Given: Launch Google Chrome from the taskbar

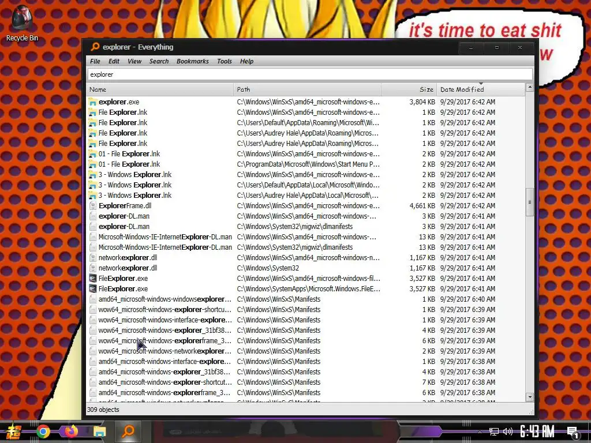Looking at the screenshot, I should (x=43, y=431).
